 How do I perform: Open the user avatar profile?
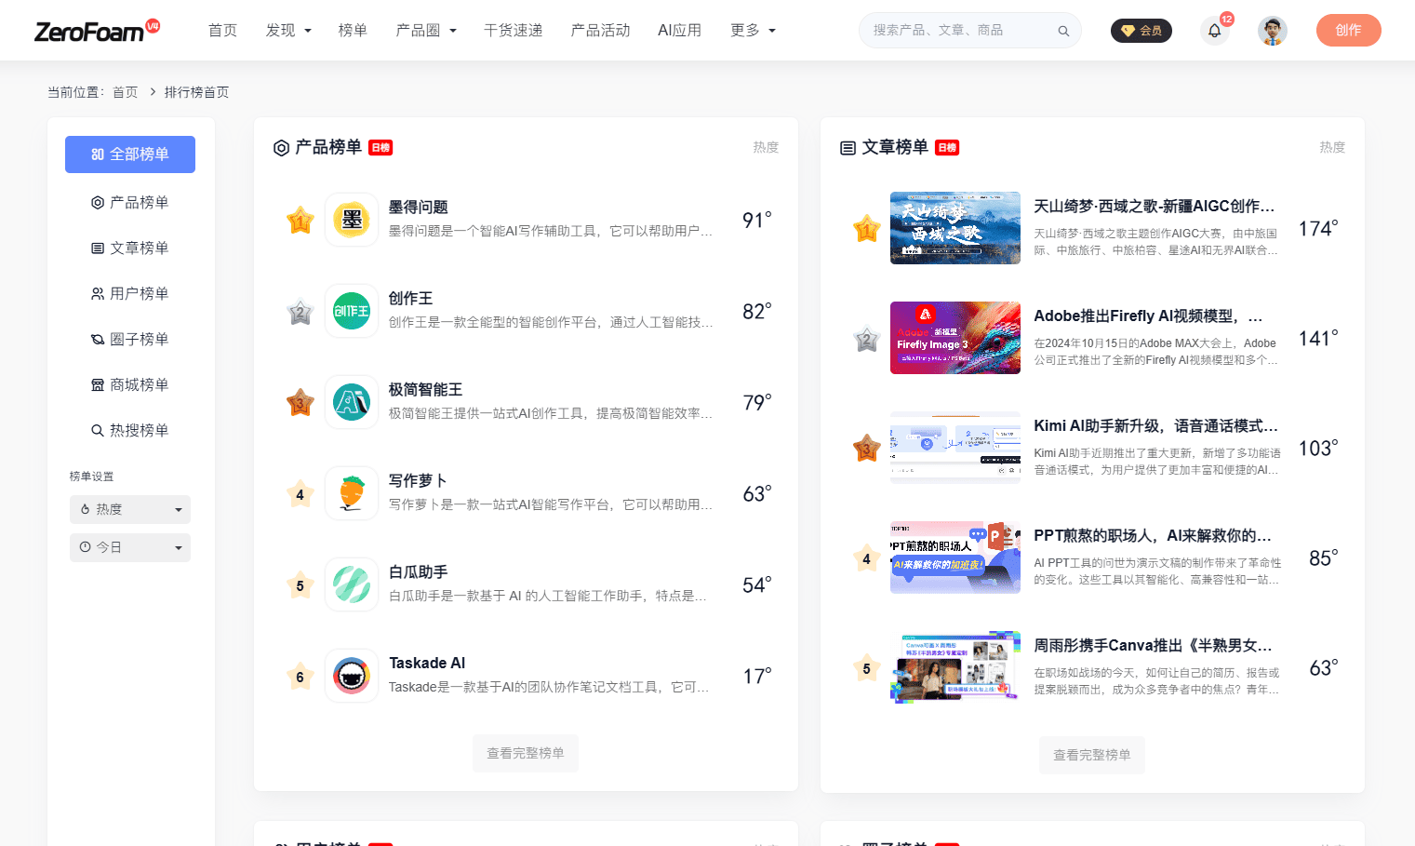click(x=1272, y=31)
